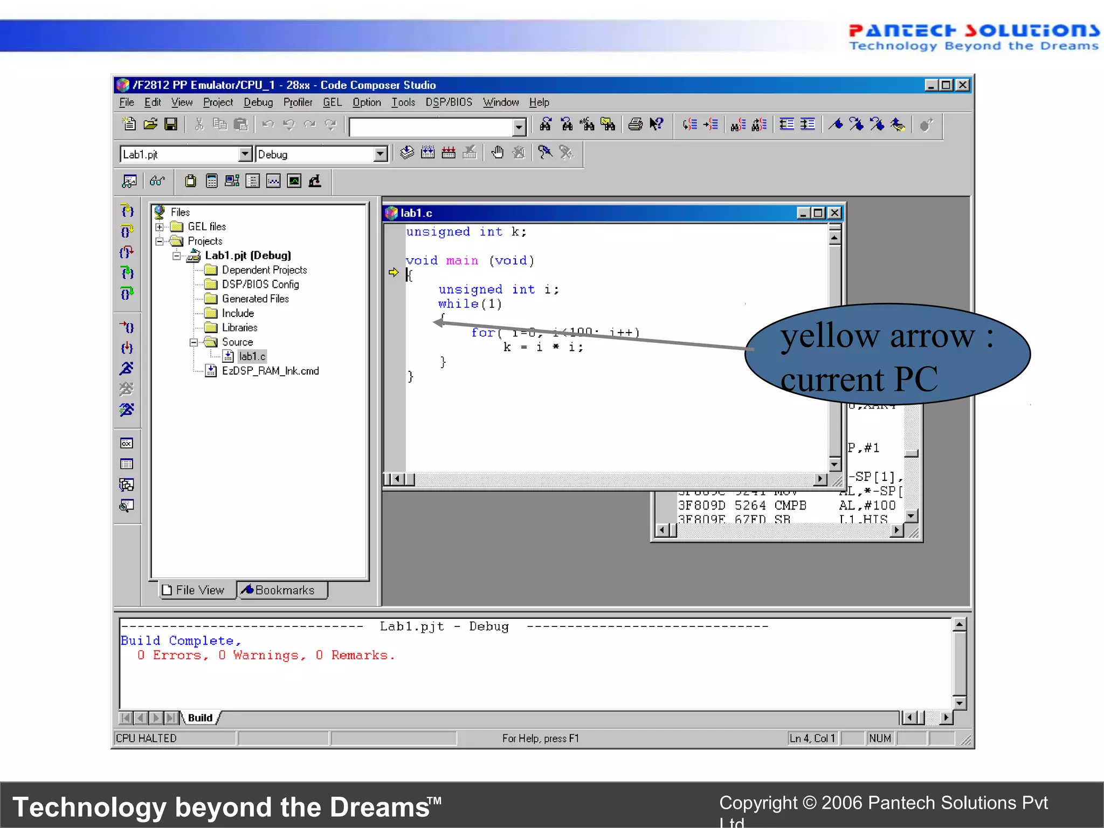Open the Help menu
1104x828 pixels.
539,102
